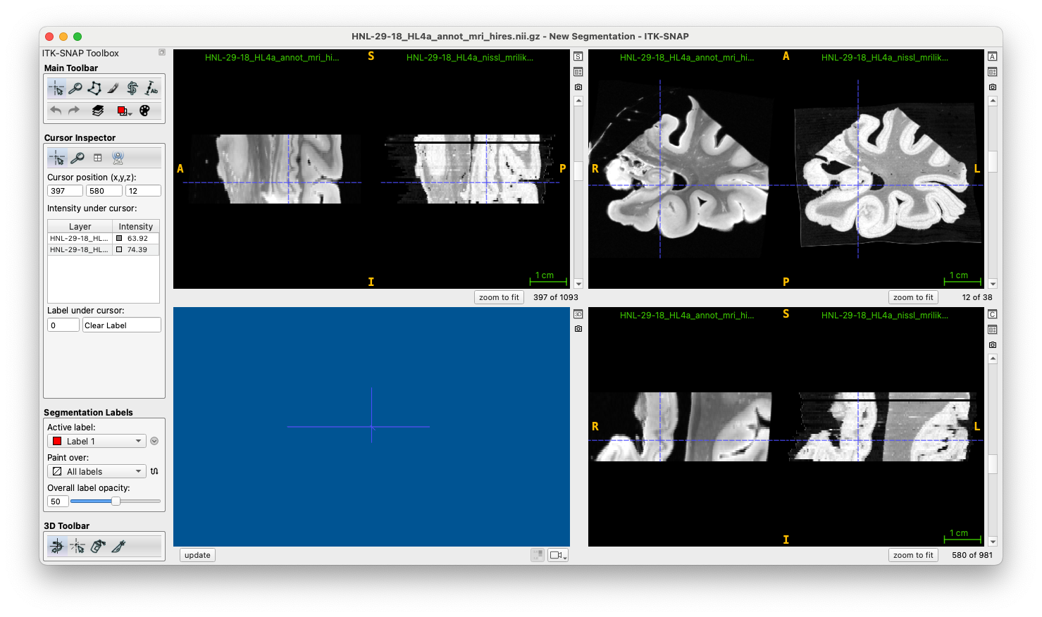Swap active and paint-over labels

tap(154, 471)
